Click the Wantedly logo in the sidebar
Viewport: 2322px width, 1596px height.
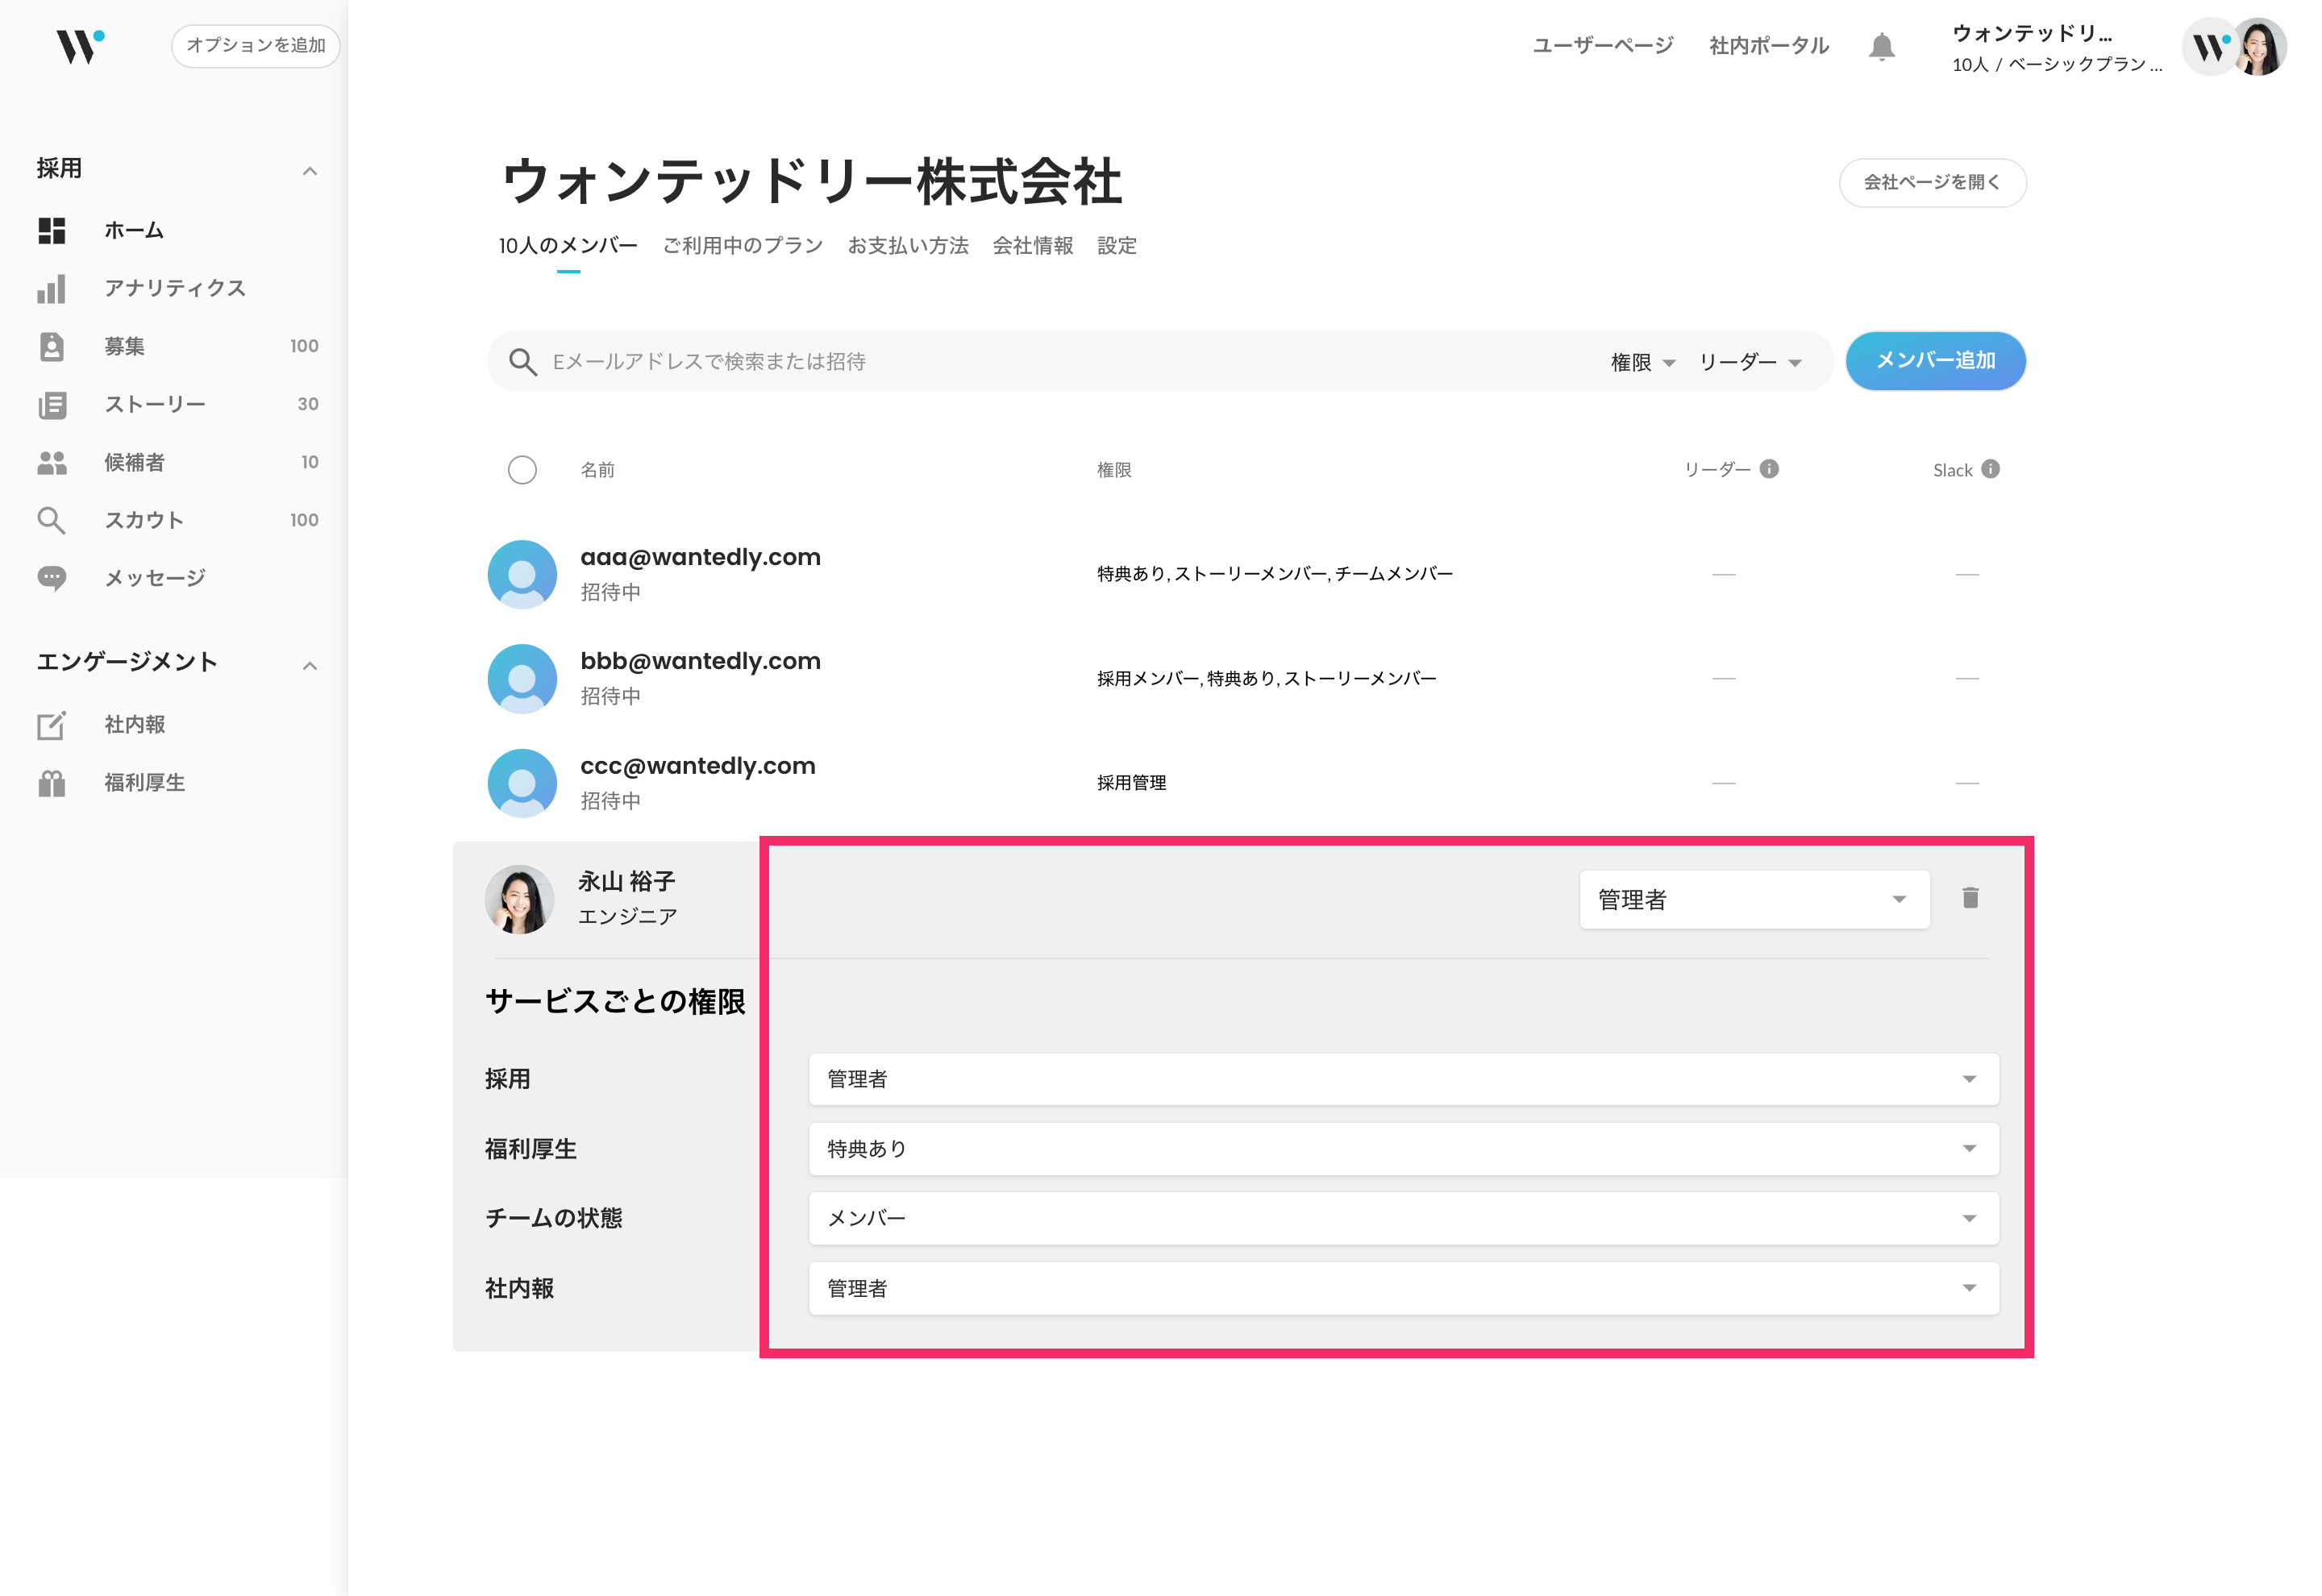[80, 46]
